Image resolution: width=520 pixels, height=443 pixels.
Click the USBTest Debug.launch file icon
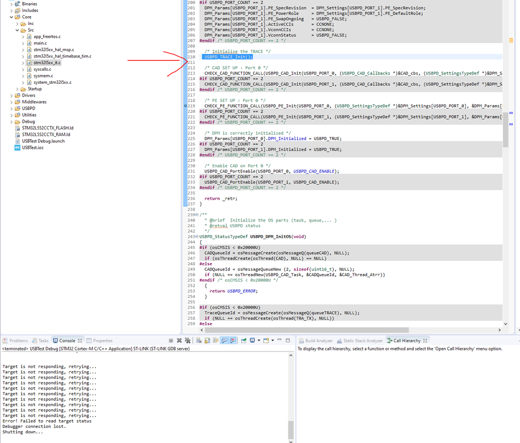click(x=17, y=141)
